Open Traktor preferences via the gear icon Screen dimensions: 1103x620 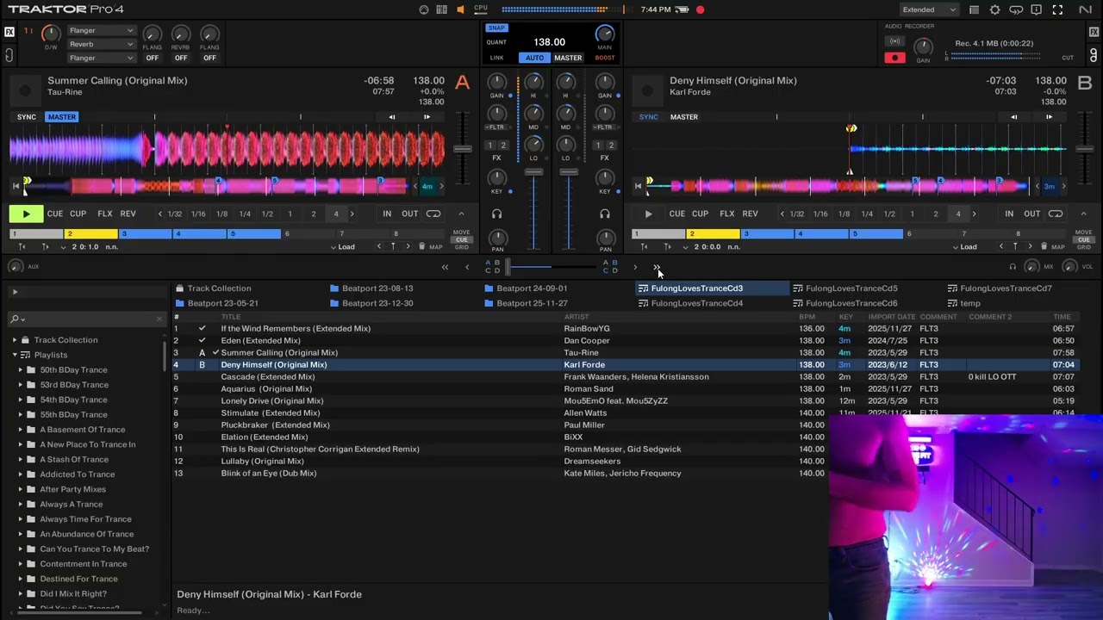pos(995,9)
